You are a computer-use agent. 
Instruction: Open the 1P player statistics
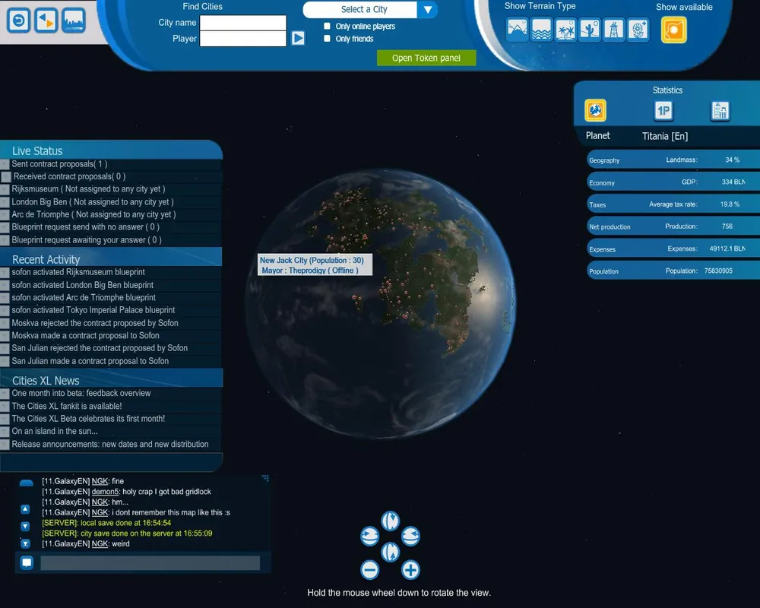tap(663, 111)
